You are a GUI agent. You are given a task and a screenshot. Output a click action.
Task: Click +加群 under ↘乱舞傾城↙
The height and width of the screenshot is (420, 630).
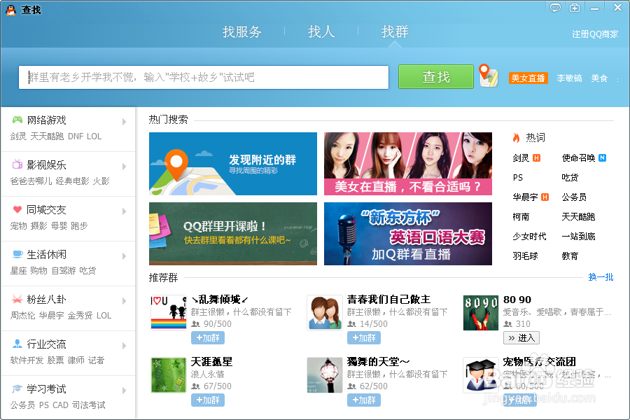click(208, 338)
